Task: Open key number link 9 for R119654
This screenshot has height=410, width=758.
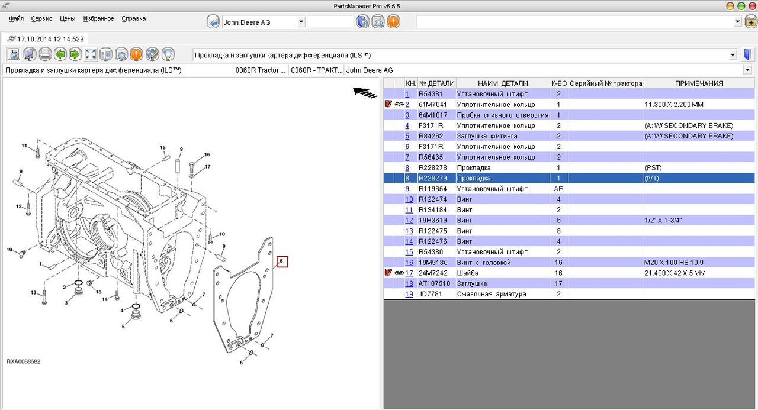Action: coord(407,189)
